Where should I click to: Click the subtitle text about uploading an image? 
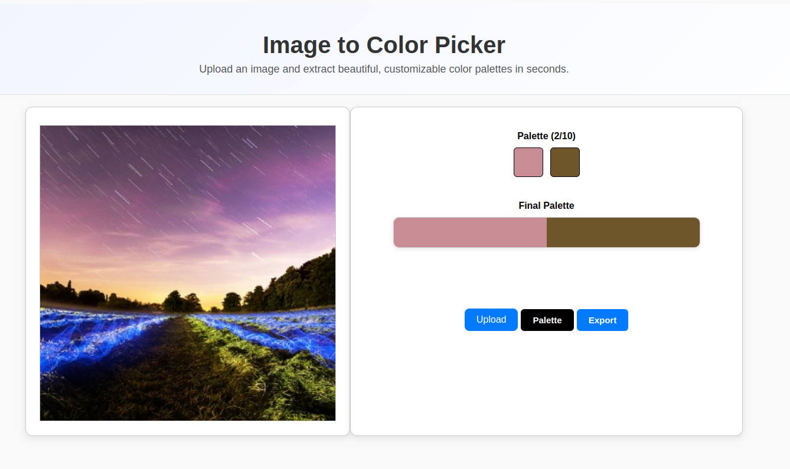pos(384,69)
